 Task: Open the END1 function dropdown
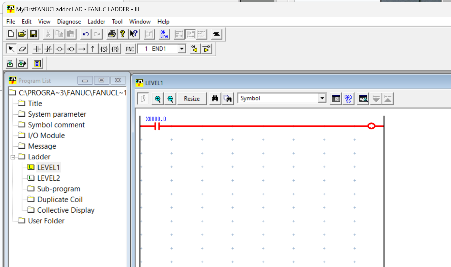[x=182, y=49]
